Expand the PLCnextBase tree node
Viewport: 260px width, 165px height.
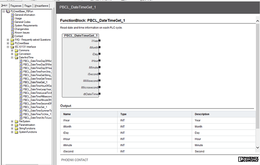pyautogui.click(x=8, y=43)
